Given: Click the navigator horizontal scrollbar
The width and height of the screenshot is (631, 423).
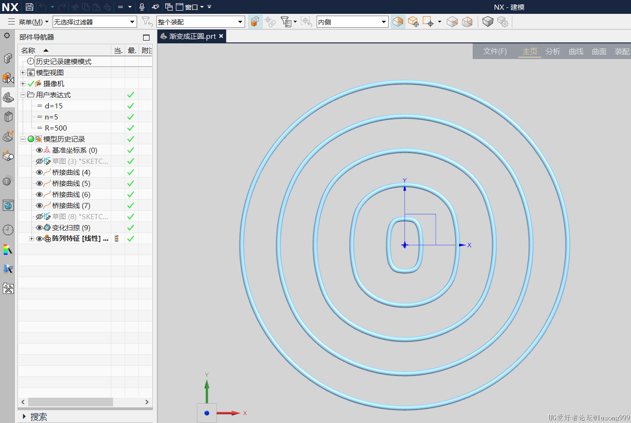Looking at the screenshot, I should point(71,402).
